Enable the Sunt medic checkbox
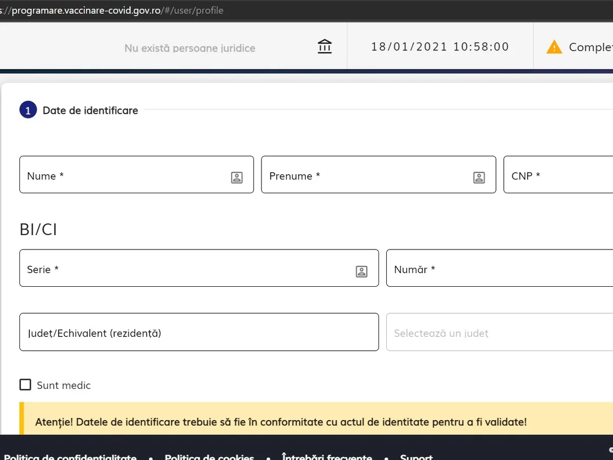The width and height of the screenshot is (613, 460). coord(26,385)
